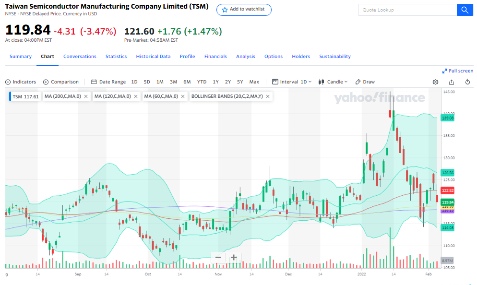Screen dimensions: 477x285
Task: Open the Profile tab
Action: (187, 57)
